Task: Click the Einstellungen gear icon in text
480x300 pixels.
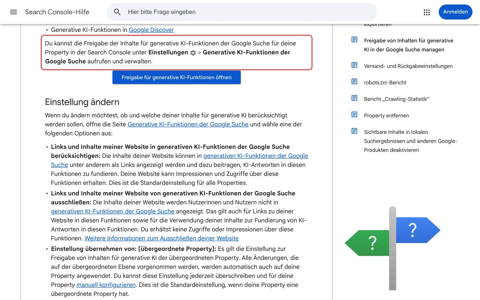Action: 193,53
